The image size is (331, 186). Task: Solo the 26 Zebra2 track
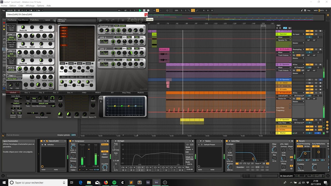pyautogui.click(x=316, y=93)
